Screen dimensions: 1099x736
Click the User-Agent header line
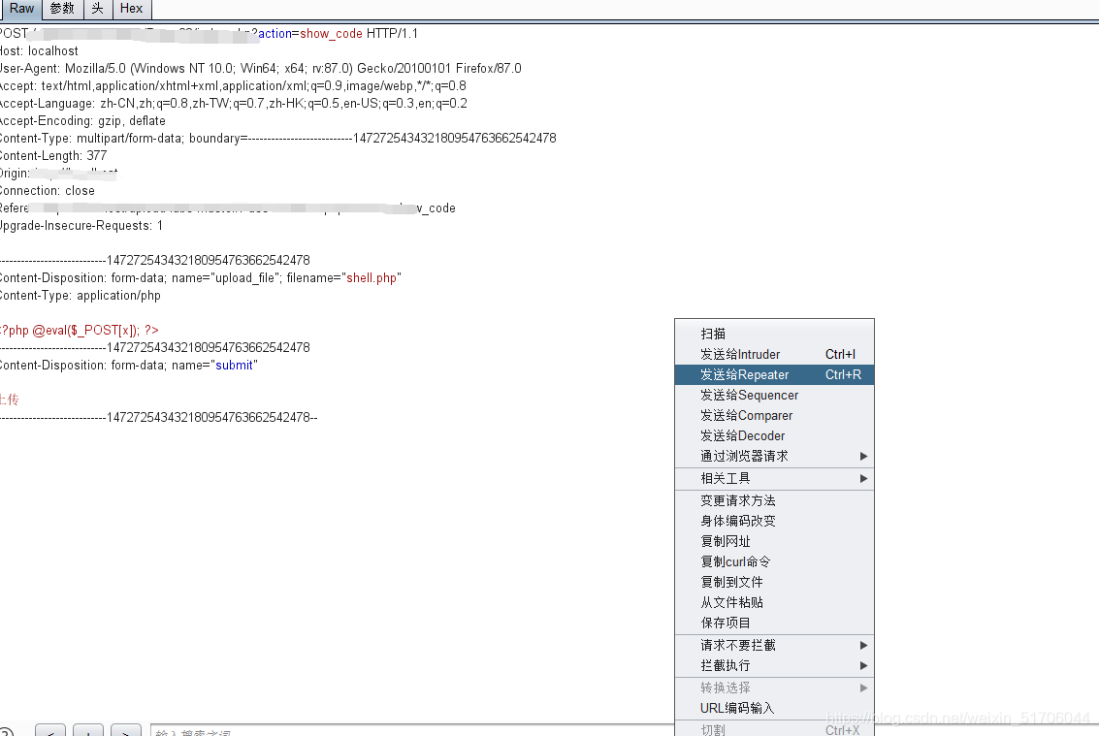(261, 69)
